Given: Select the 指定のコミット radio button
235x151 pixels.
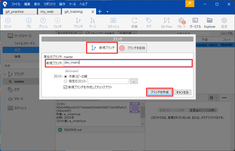Looking at the screenshot, I should (66, 81).
